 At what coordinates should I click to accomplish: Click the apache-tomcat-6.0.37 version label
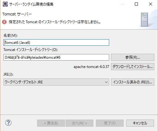coord(91,67)
